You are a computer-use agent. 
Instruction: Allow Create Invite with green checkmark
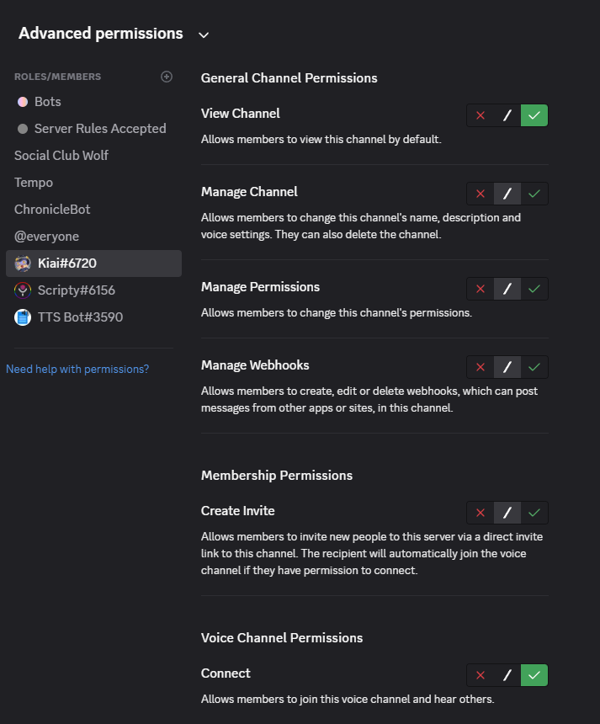[x=534, y=513]
